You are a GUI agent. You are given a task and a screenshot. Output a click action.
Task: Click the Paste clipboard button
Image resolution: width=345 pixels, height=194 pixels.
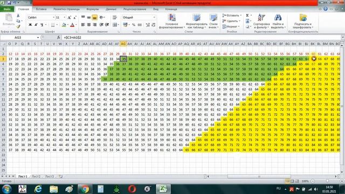coord(9,20)
